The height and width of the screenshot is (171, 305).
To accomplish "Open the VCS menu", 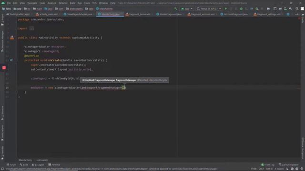I will tap(94, 3).
